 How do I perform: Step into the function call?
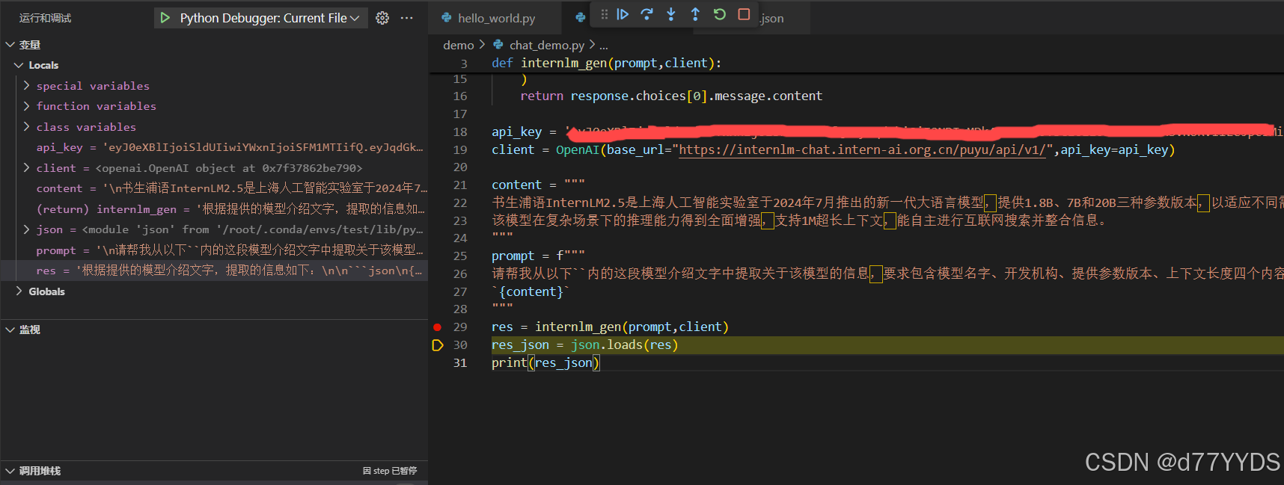(671, 14)
